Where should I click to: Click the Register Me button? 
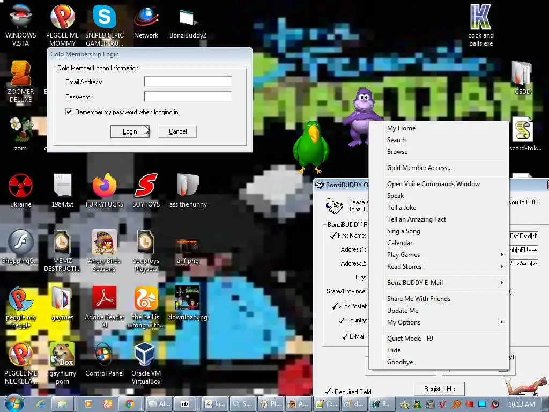[439, 388]
